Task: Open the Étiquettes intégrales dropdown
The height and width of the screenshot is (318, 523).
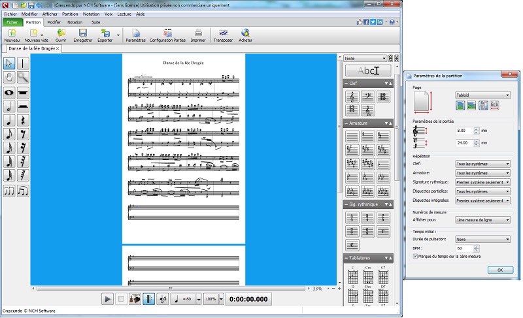Action: (482, 200)
